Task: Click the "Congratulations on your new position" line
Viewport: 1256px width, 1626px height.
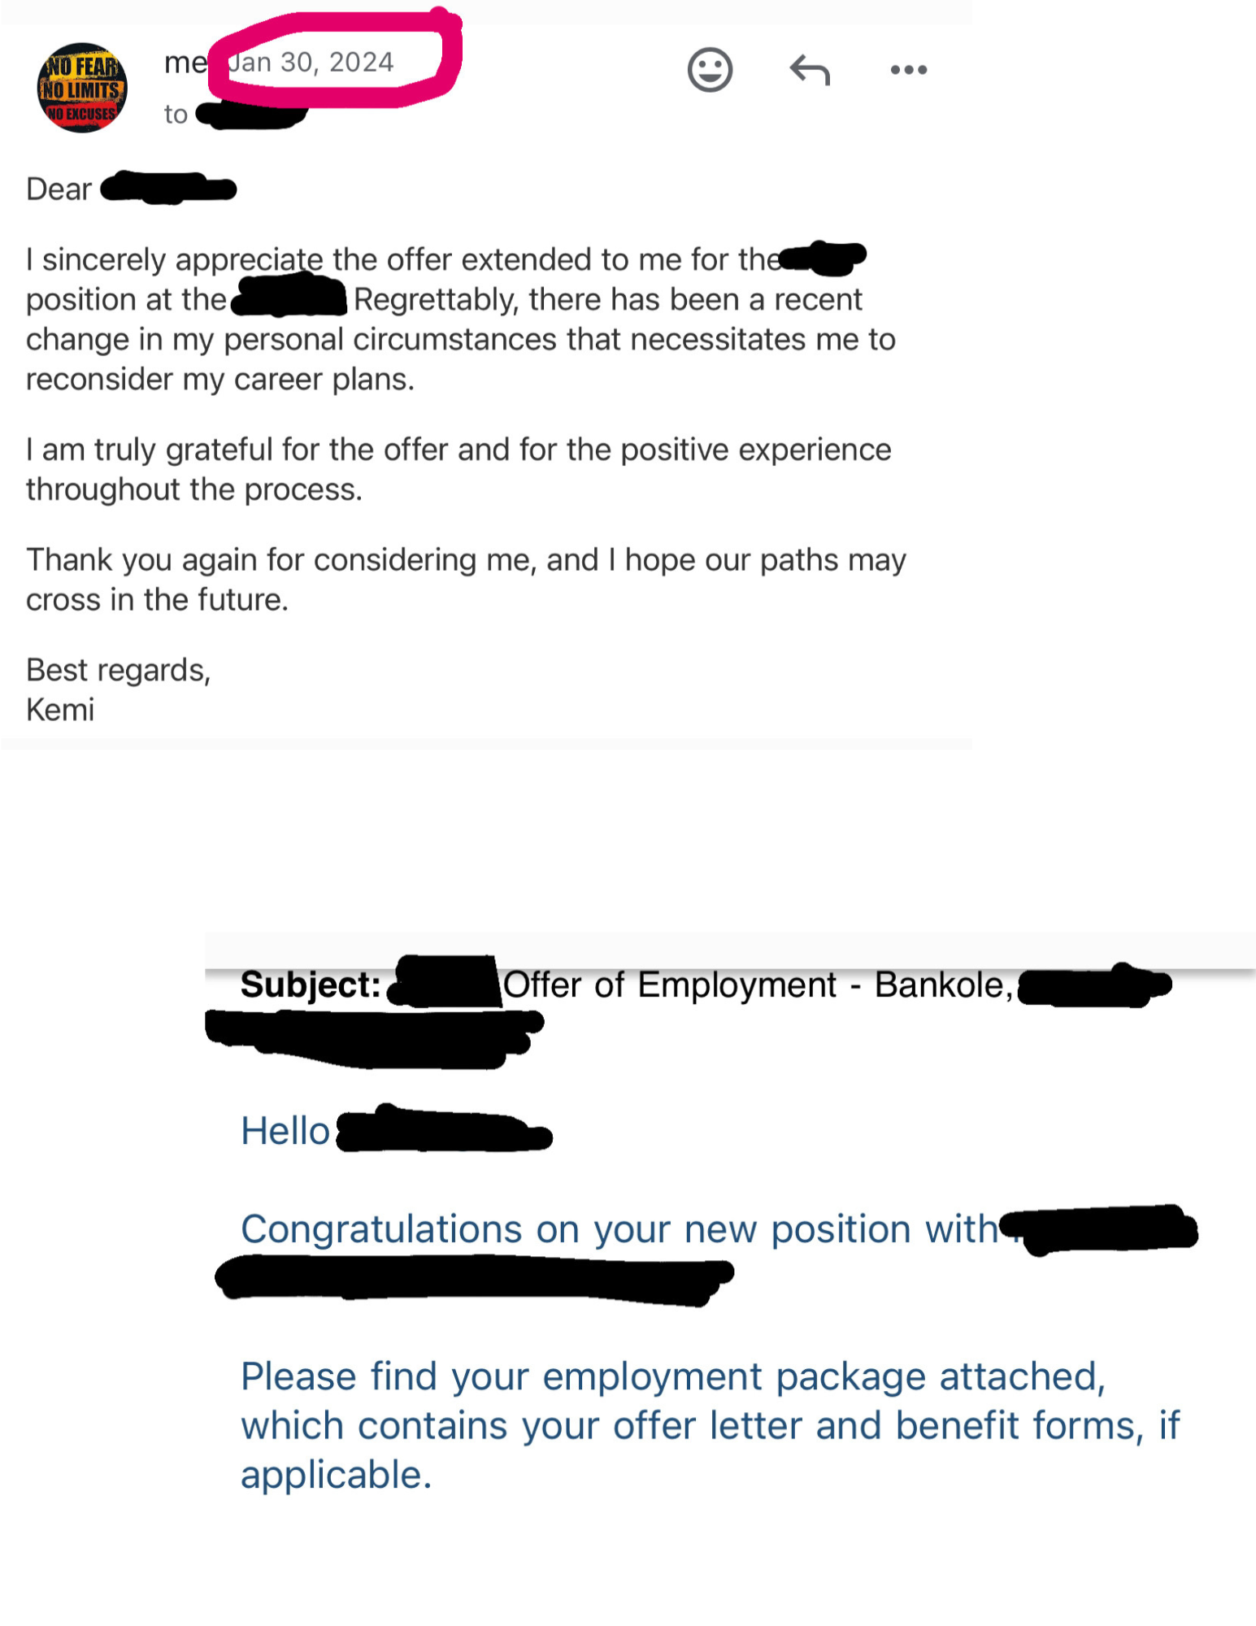Action: (619, 1229)
